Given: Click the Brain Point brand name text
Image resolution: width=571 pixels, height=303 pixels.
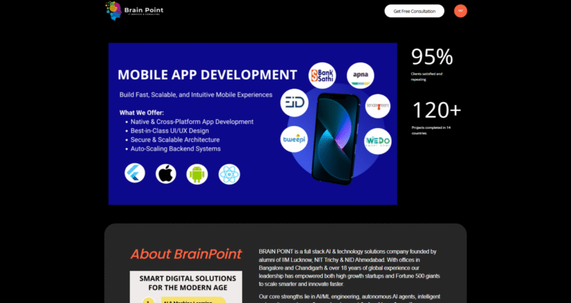Looking at the screenshot, I should click(144, 10).
